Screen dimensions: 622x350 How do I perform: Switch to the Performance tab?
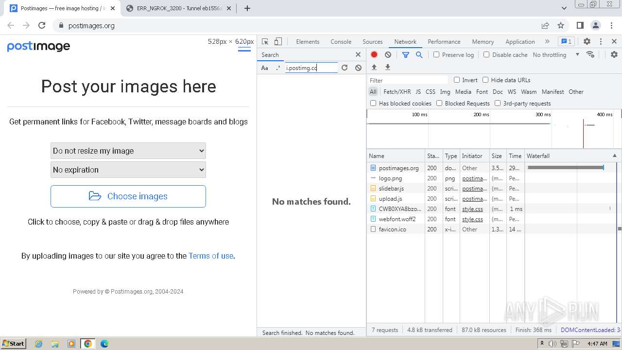(444, 42)
